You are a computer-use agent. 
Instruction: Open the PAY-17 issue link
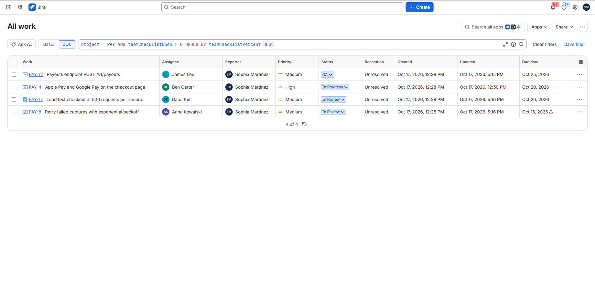pyautogui.click(x=36, y=100)
